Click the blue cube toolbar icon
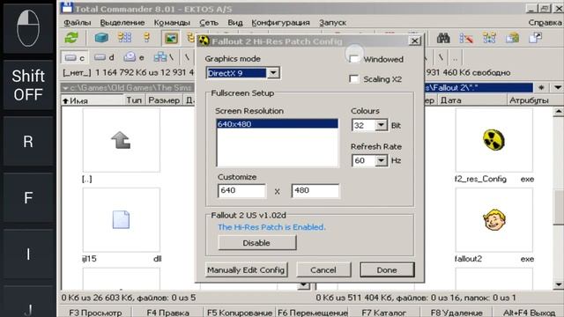The height and width of the screenshot is (317, 564). tap(101, 37)
